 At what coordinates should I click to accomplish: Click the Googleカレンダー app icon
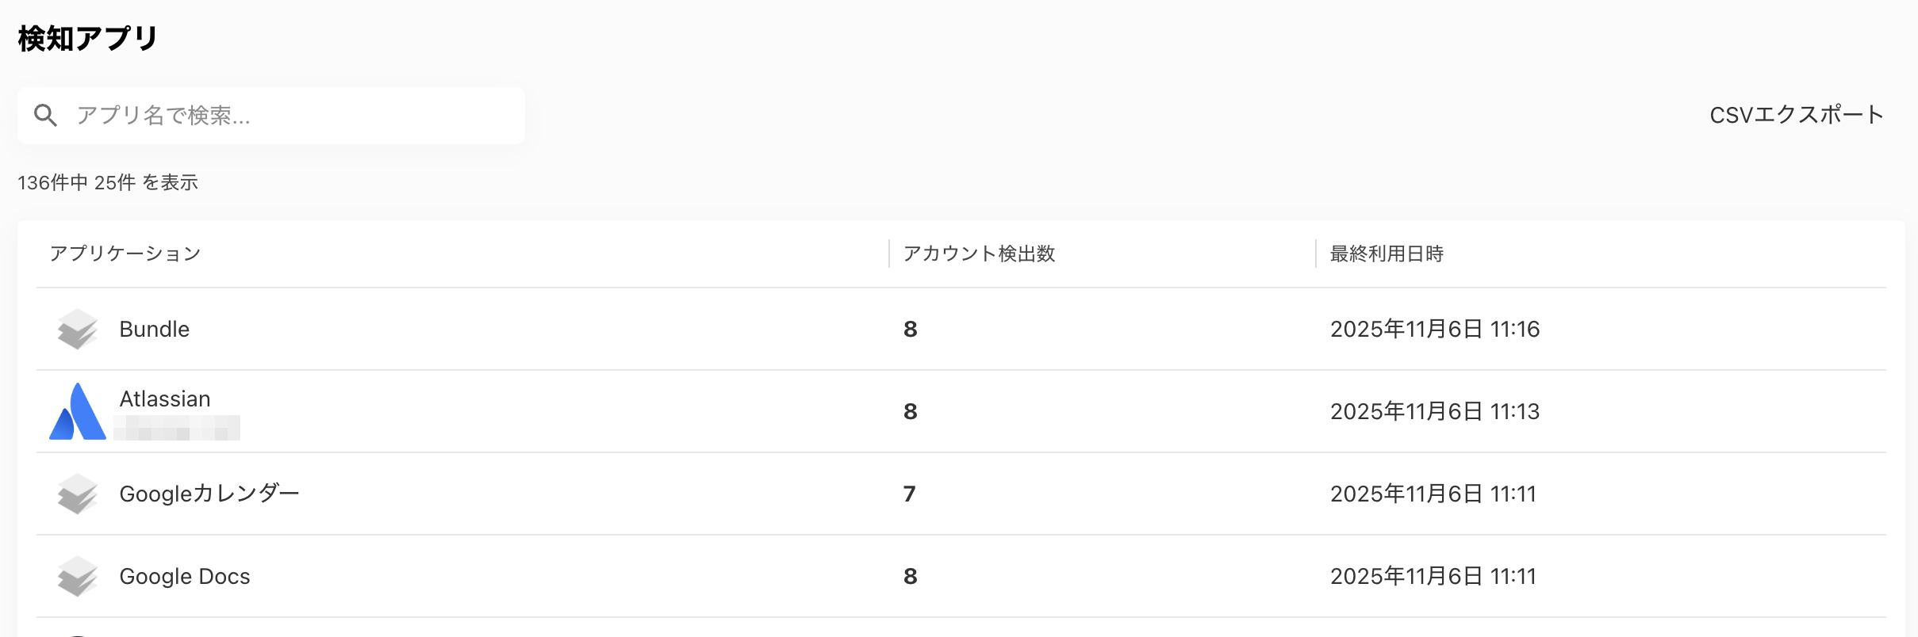click(77, 493)
